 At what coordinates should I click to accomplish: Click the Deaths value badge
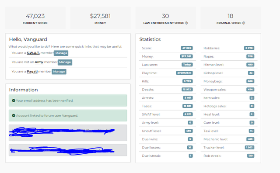tap(187, 90)
